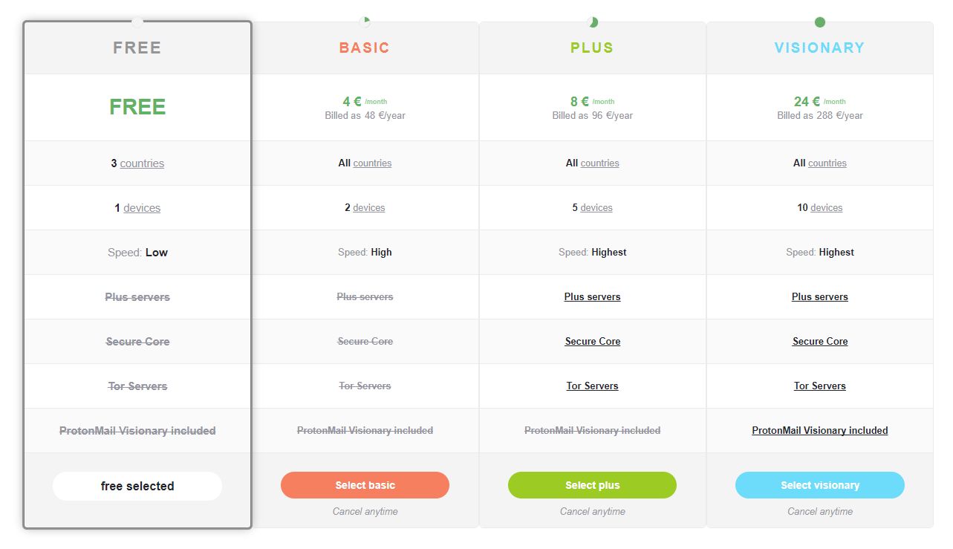This screenshot has width=953, height=549.
Task: Select the VISIONARY plan header
Action: click(x=820, y=48)
